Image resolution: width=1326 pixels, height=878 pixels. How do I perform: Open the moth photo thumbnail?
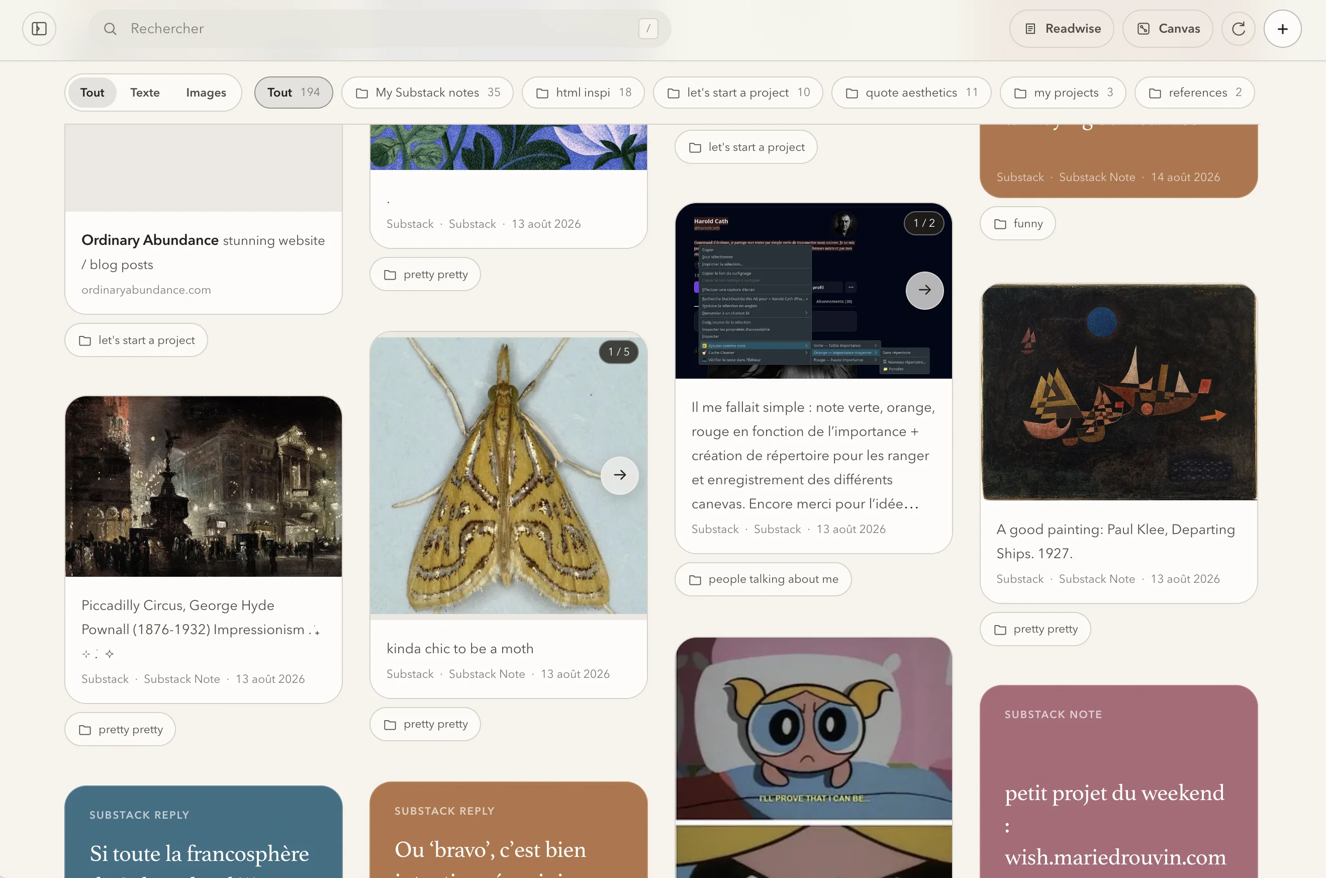(508, 475)
